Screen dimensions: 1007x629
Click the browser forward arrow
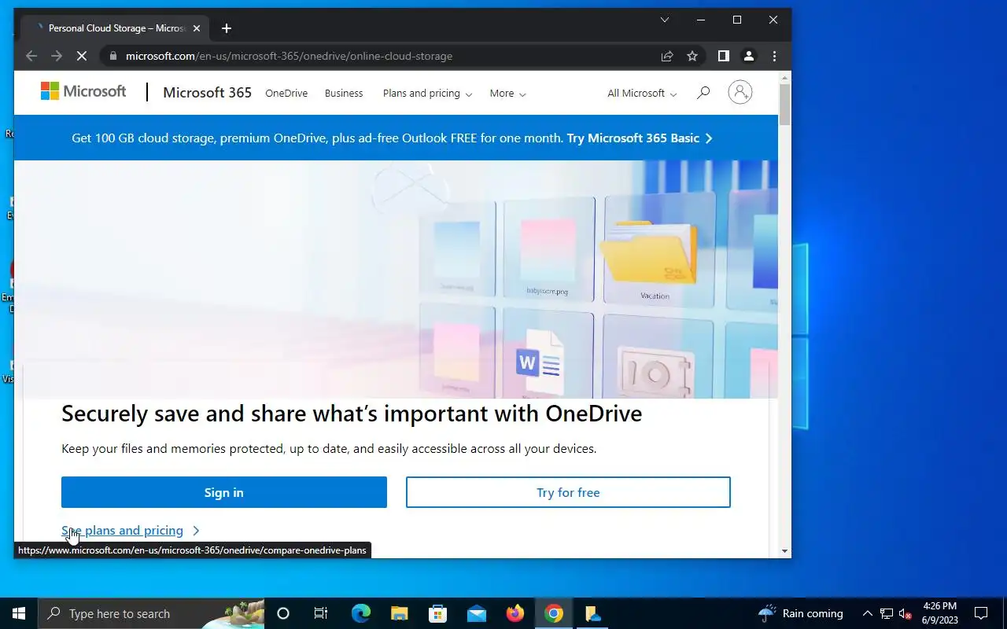(x=57, y=56)
